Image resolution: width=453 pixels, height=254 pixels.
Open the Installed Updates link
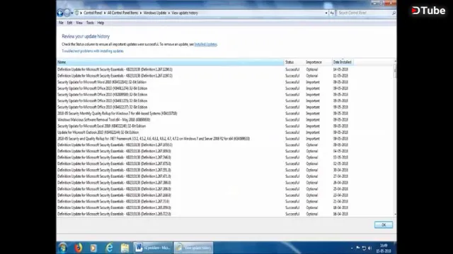206,44
